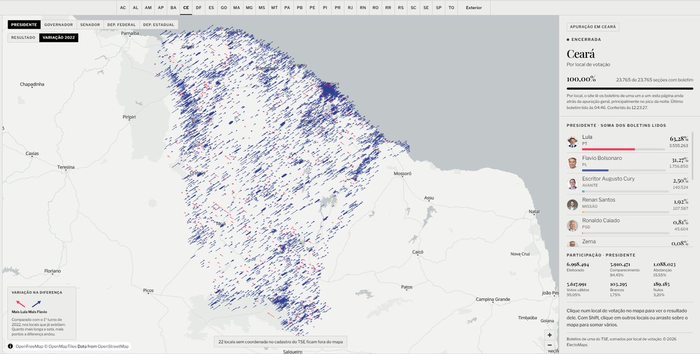The height and width of the screenshot is (354, 700).
Task: Open the OpenStreetMap attribution link
Action: (x=113, y=346)
